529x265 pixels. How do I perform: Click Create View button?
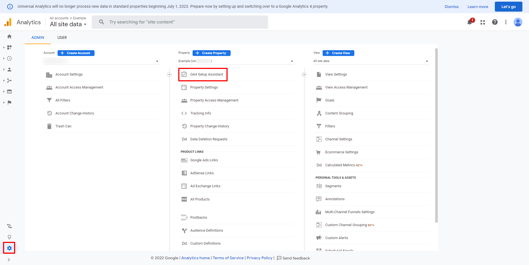point(338,53)
